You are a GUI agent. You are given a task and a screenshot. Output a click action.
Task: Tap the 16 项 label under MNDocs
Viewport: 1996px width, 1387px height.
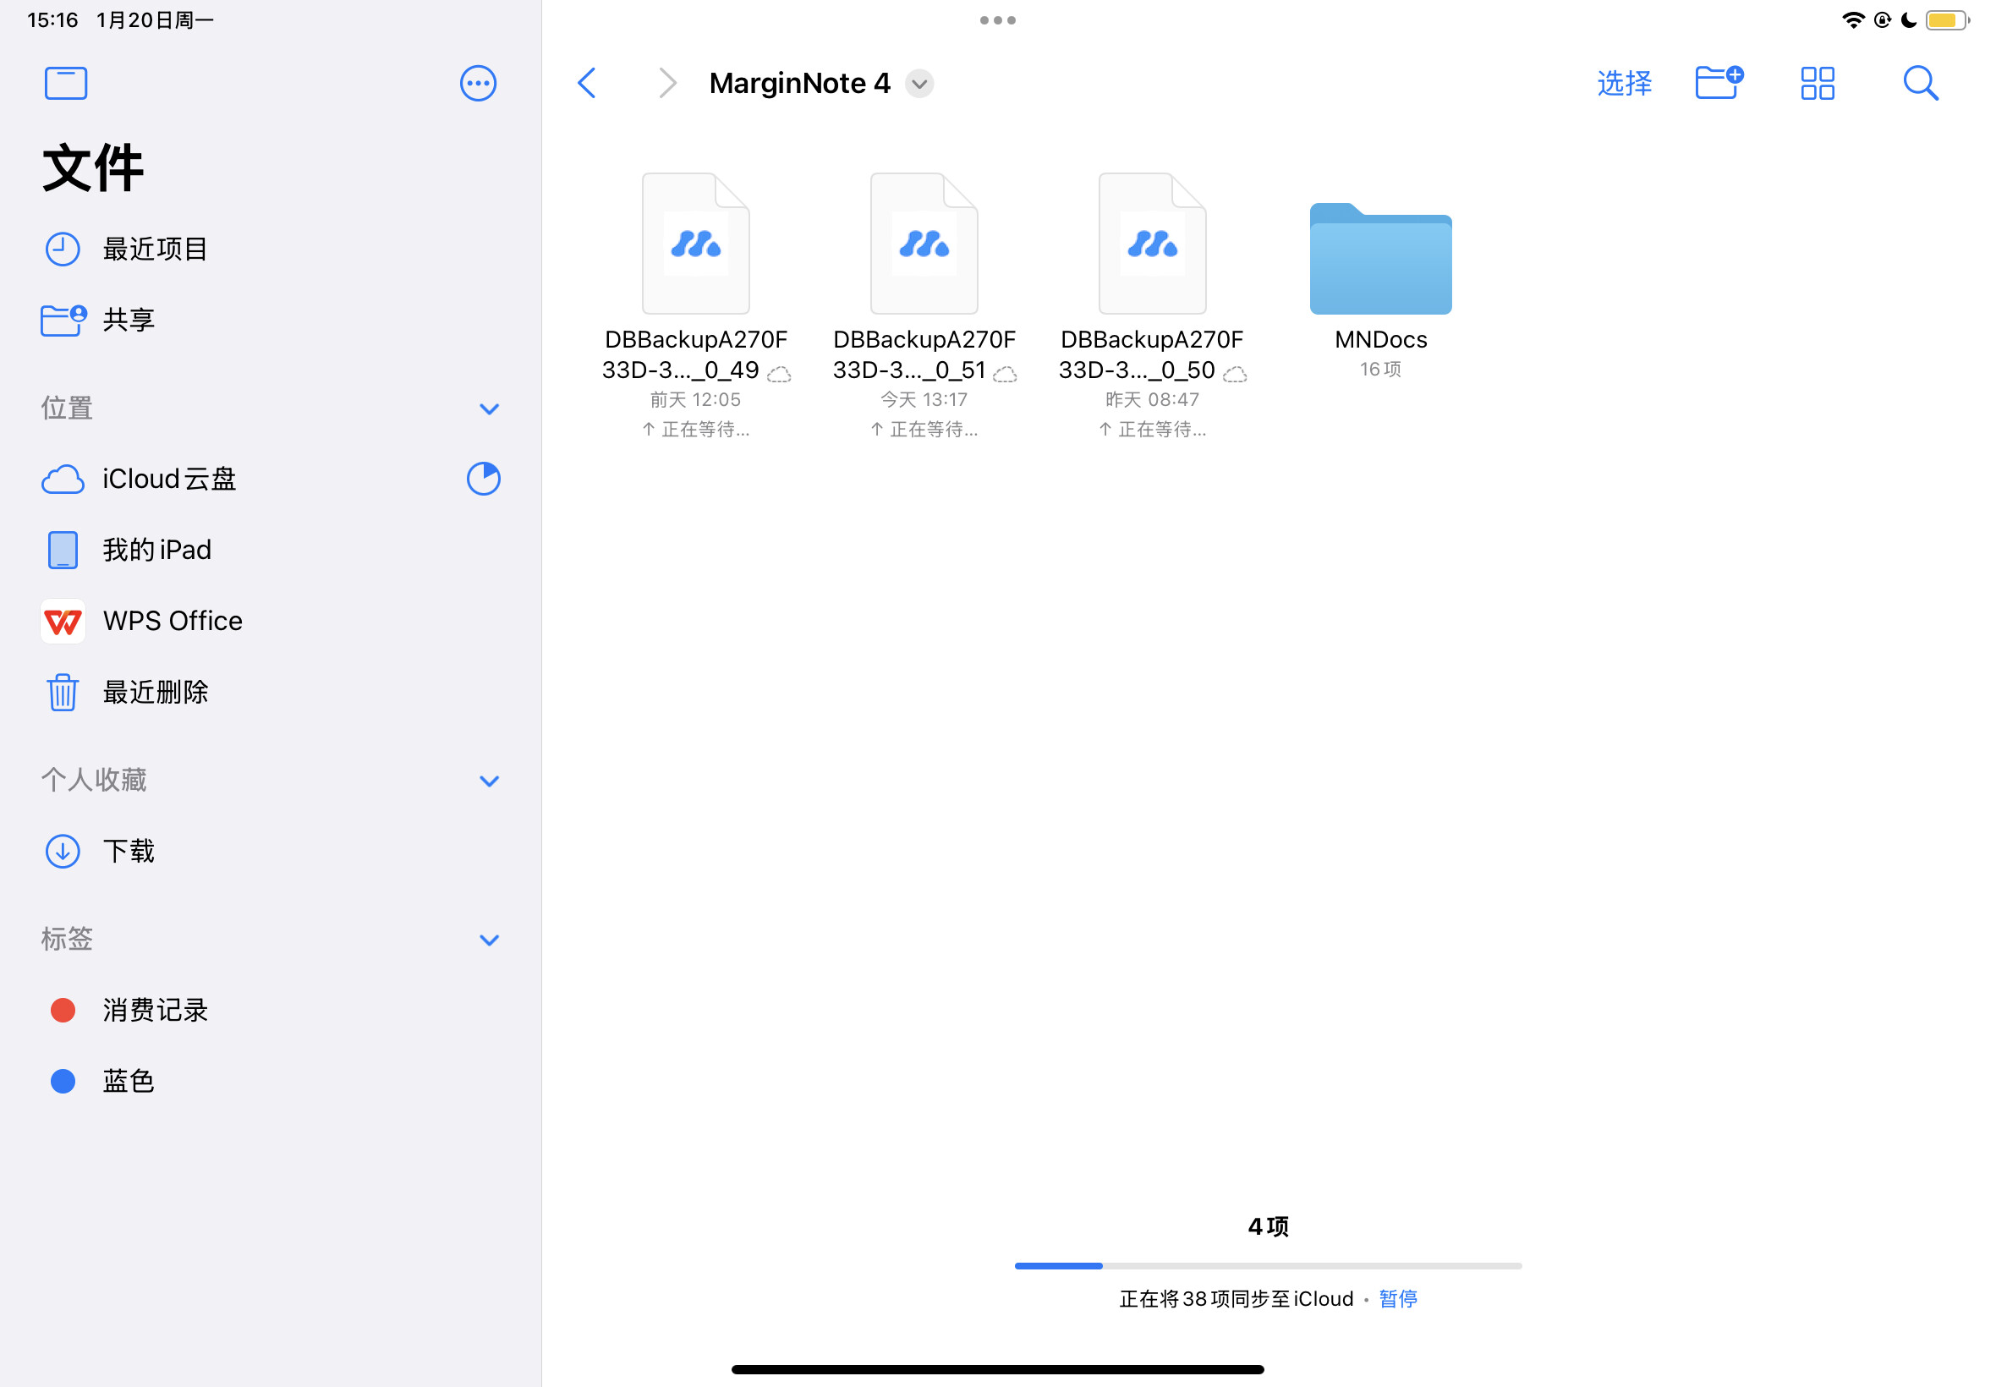(1381, 370)
